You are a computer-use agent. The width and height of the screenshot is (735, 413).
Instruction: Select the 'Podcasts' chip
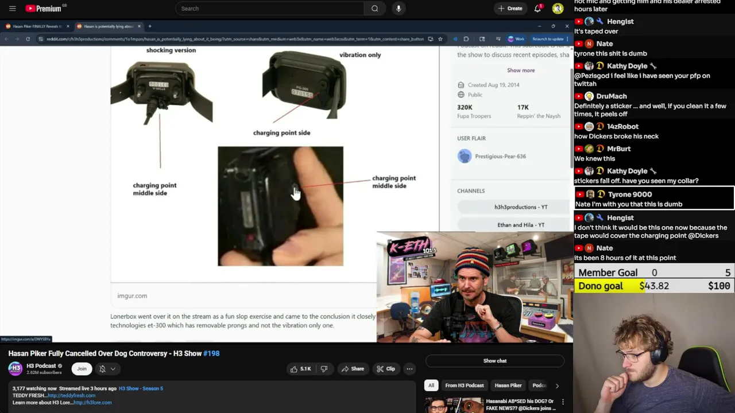tap(539, 385)
